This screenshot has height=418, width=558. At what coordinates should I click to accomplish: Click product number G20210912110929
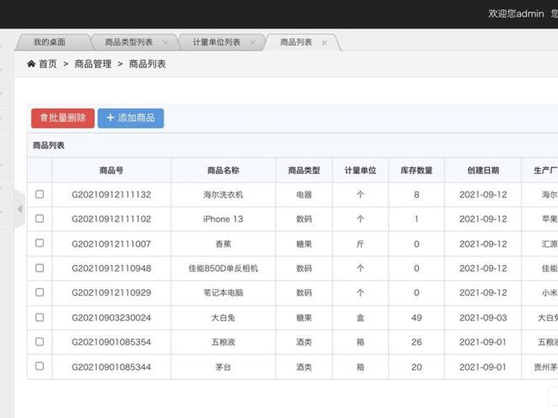(x=112, y=293)
